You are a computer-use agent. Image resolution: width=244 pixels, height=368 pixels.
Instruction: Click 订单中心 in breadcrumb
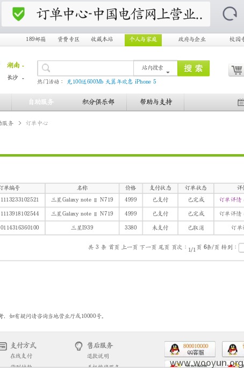coord(37,123)
